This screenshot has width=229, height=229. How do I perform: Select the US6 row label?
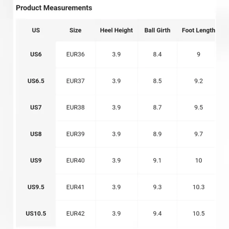(36, 54)
